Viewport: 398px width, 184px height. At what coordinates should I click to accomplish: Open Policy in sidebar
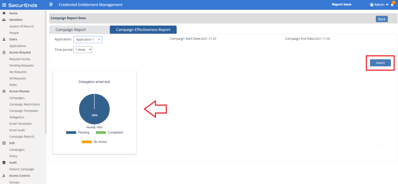click(13, 156)
